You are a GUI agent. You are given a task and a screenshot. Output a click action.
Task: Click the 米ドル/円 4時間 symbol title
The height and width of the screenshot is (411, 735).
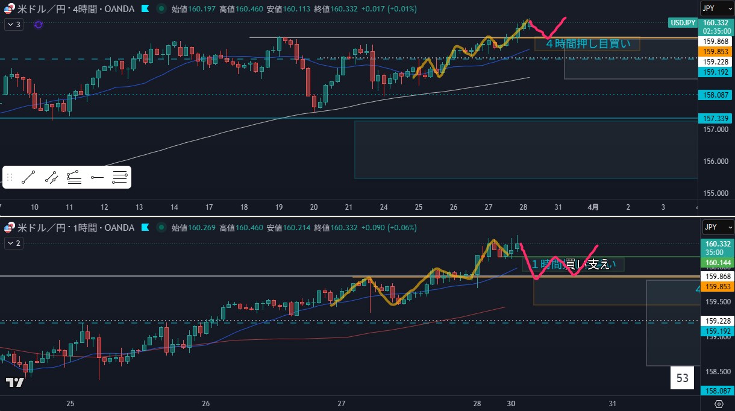[x=66, y=8]
